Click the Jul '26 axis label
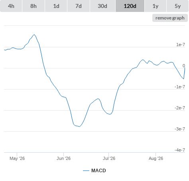 pyautogui.click(x=109, y=158)
